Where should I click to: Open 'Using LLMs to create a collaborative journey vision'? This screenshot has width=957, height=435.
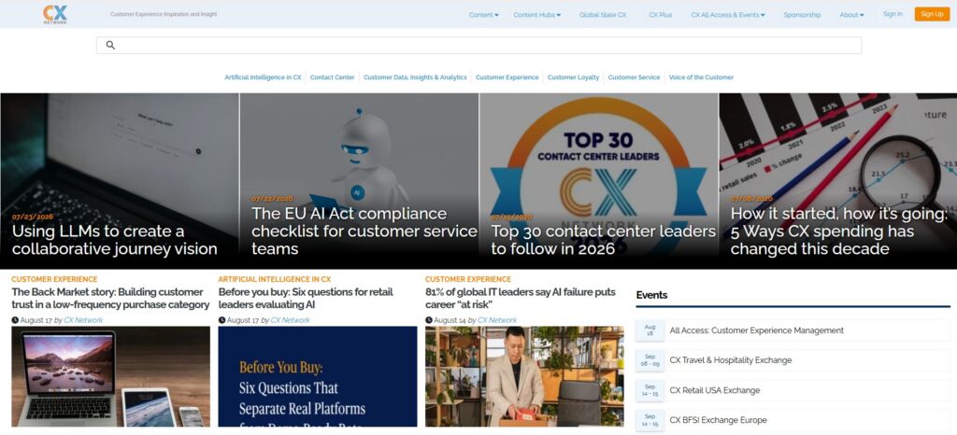point(115,240)
